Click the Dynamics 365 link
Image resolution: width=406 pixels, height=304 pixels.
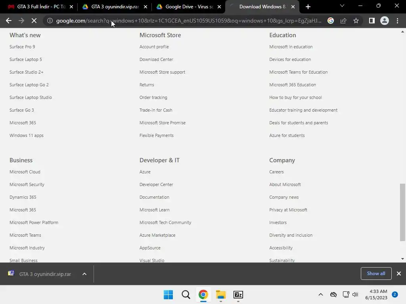coord(23,197)
